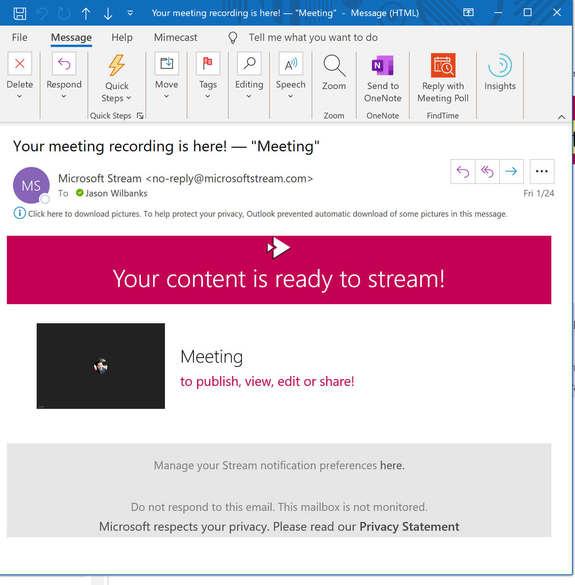Click the Fri 1/24 date text
Viewport: 575px width, 585px height.
pyautogui.click(x=539, y=193)
